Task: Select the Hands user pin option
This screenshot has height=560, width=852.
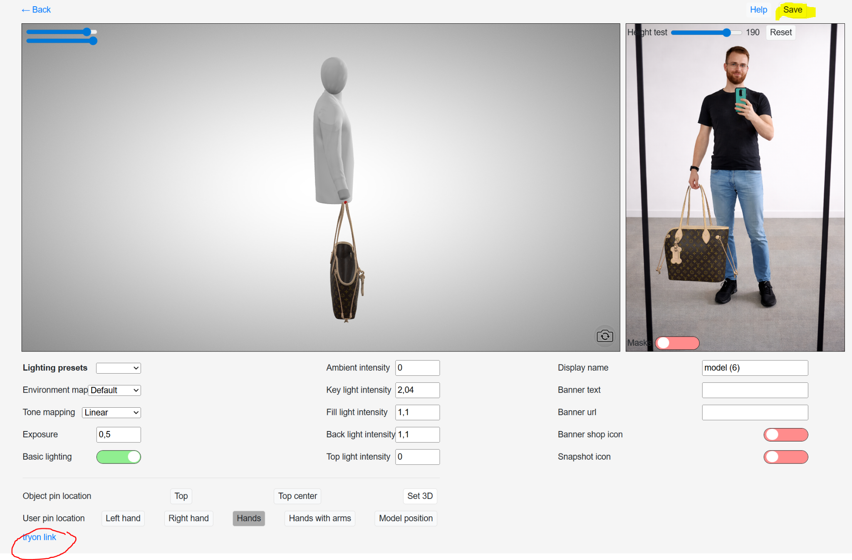Action: point(249,518)
